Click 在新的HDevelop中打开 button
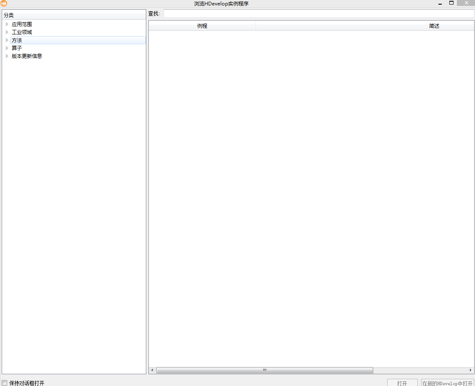The height and width of the screenshot is (386, 475). pyautogui.click(x=447, y=383)
